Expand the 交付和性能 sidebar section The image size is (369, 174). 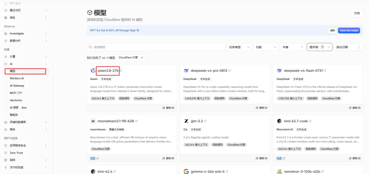click(46, 167)
